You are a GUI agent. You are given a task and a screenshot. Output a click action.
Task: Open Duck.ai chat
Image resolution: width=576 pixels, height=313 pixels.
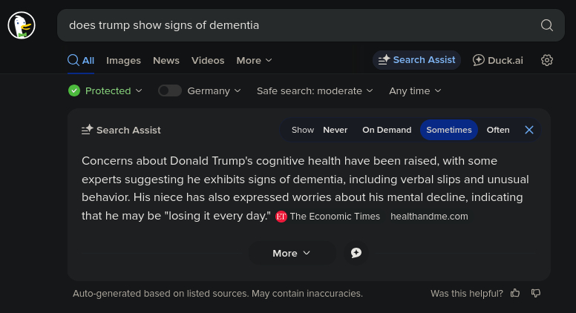click(x=498, y=60)
